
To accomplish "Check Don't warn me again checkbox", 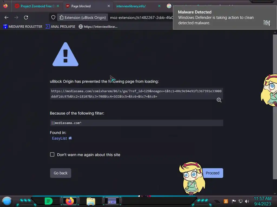I will pyautogui.click(x=52, y=154).
